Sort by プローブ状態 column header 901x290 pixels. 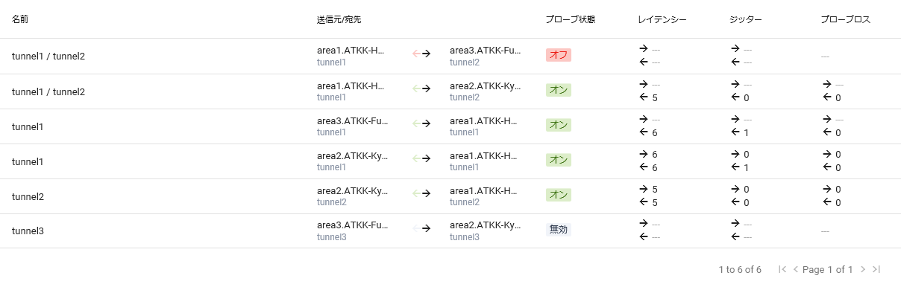(x=571, y=19)
